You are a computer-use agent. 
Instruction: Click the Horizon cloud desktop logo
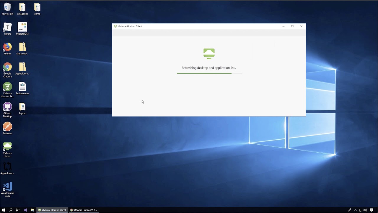(x=209, y=54)
